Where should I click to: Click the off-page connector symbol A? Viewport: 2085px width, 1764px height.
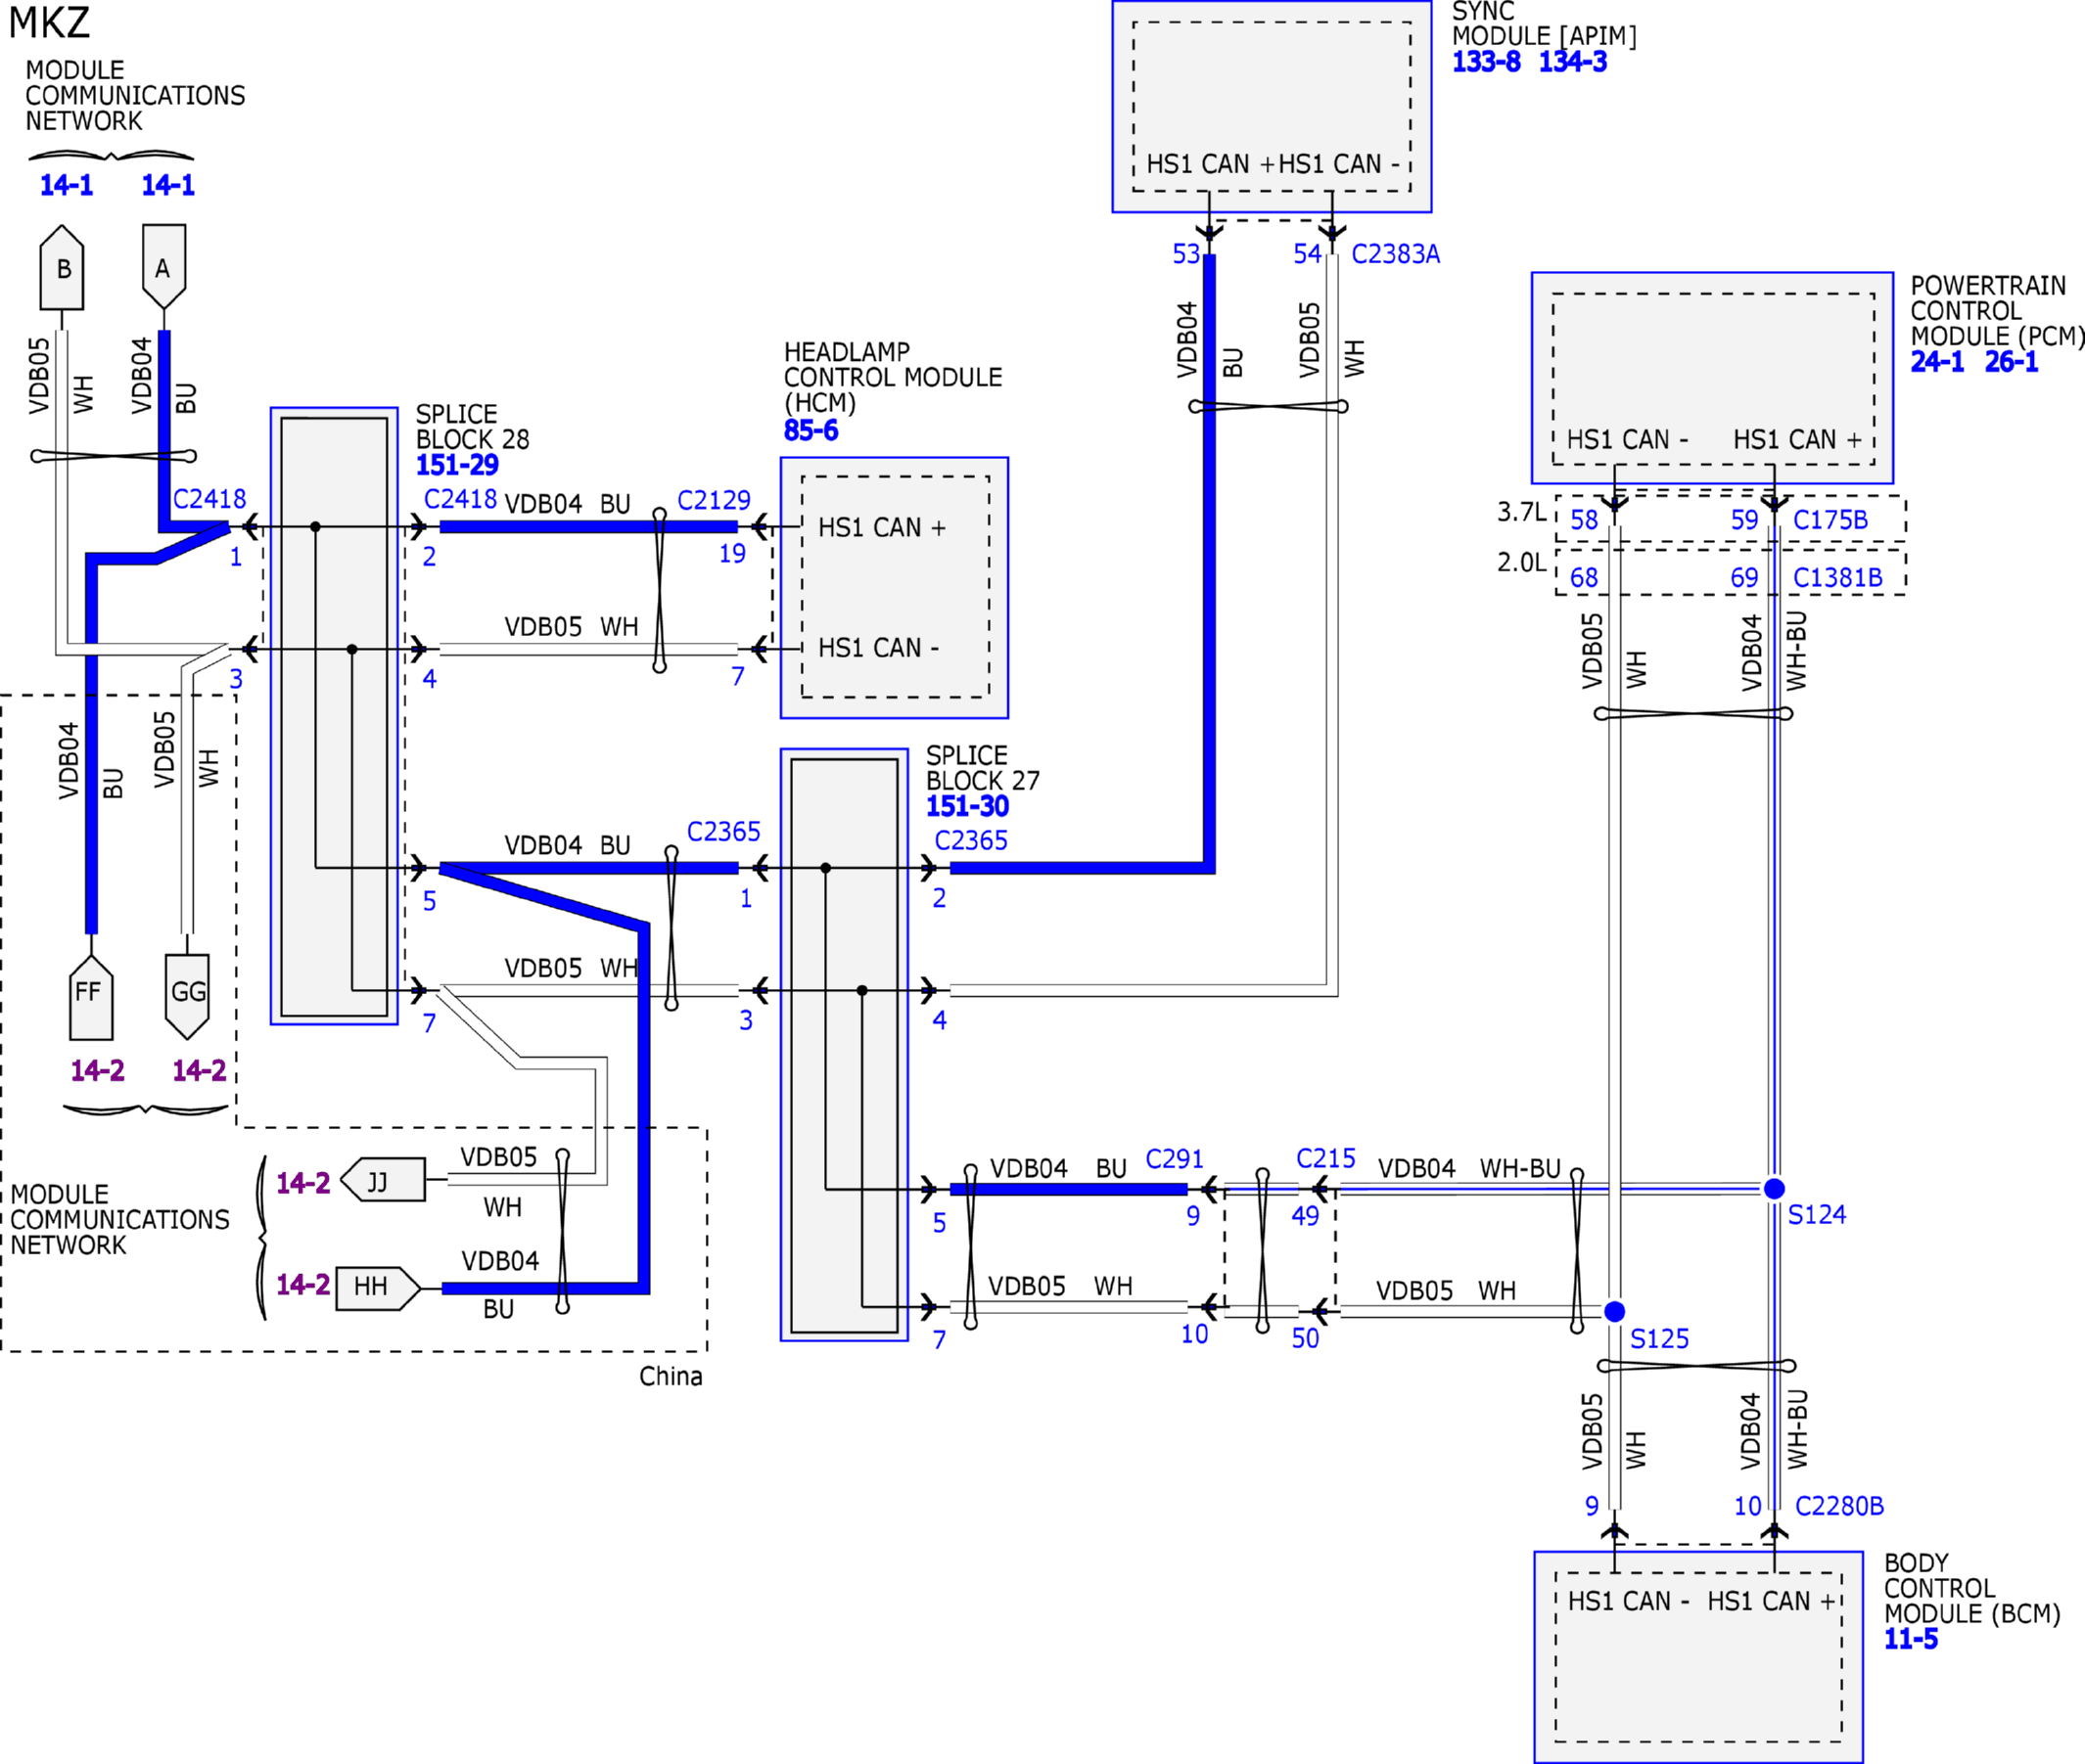tap(164, 267)
